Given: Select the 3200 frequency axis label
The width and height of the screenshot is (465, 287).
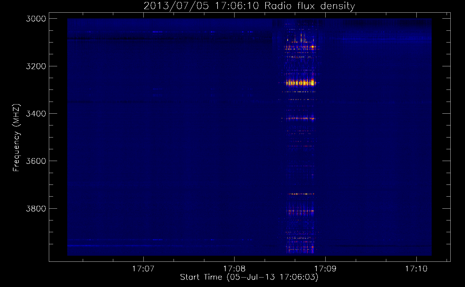Looking at the screenshot, I should (x=36, y=66).
